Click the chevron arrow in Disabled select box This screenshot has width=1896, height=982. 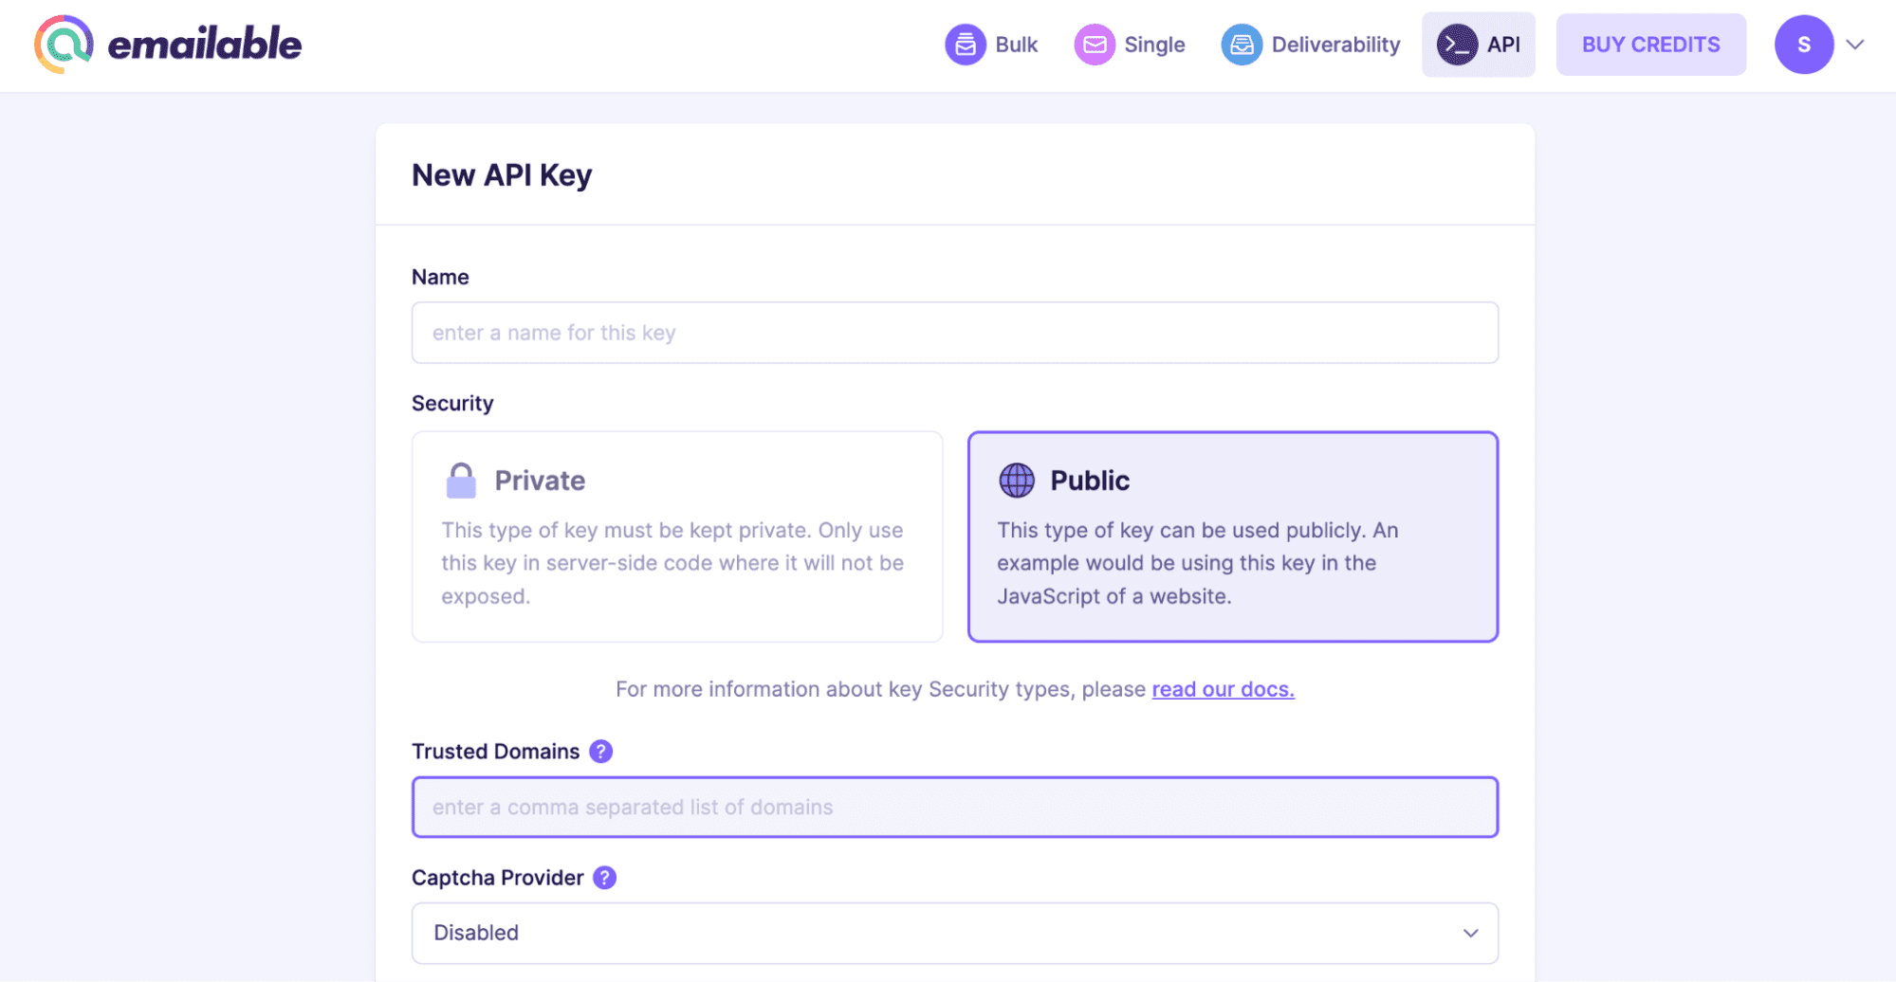click(1470, 933)
